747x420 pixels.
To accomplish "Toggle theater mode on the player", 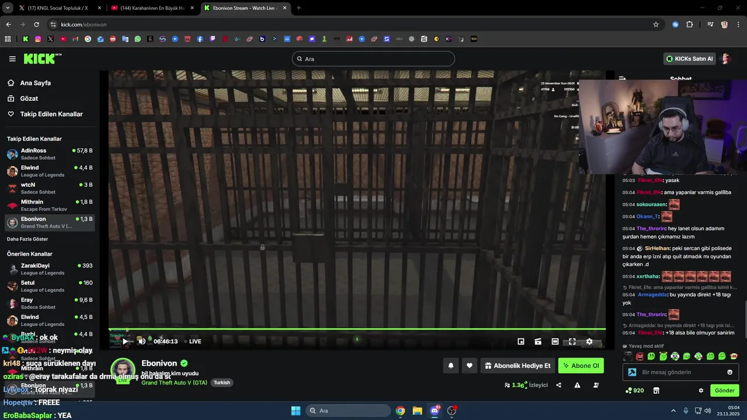I will (555, 342).
